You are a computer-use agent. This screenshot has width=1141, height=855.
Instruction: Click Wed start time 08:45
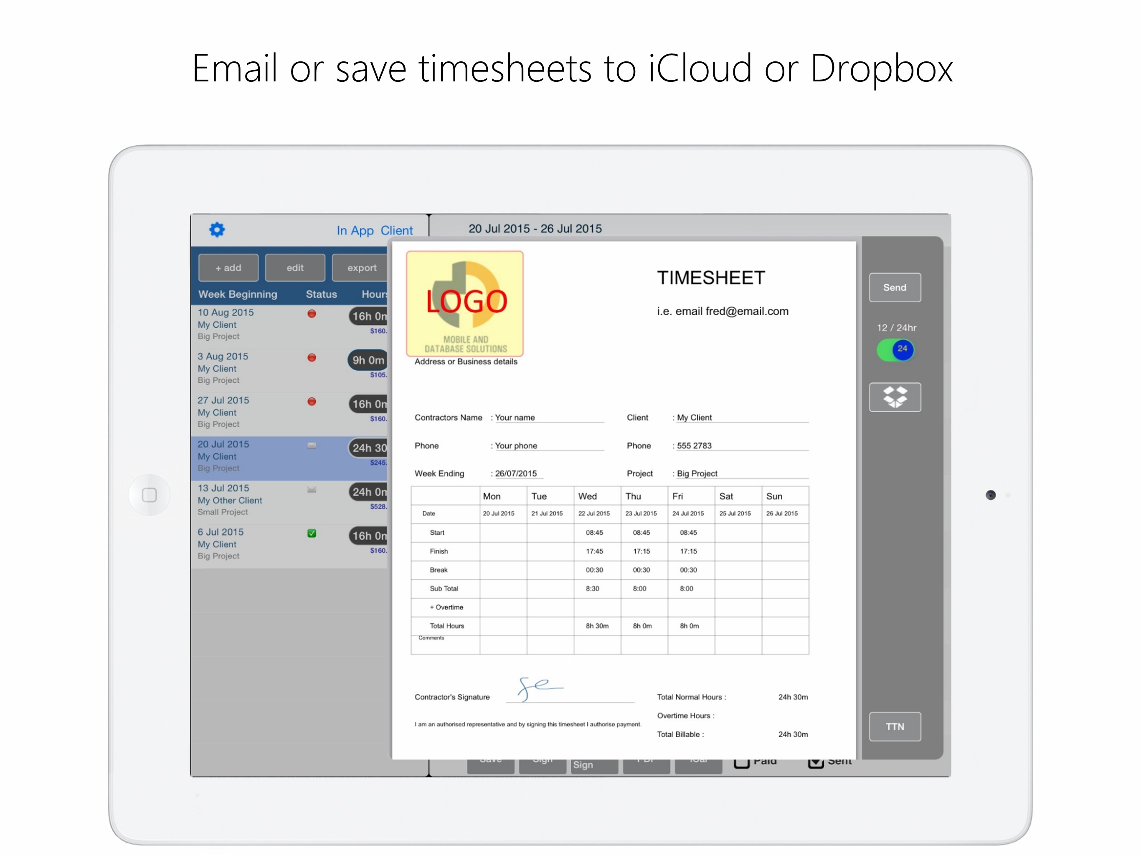point(594,532)
